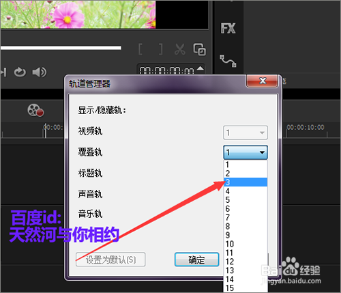The image size is (341, 293).
Task: Choose 5 in the overlay track list
Action: (x=246, y=200)
